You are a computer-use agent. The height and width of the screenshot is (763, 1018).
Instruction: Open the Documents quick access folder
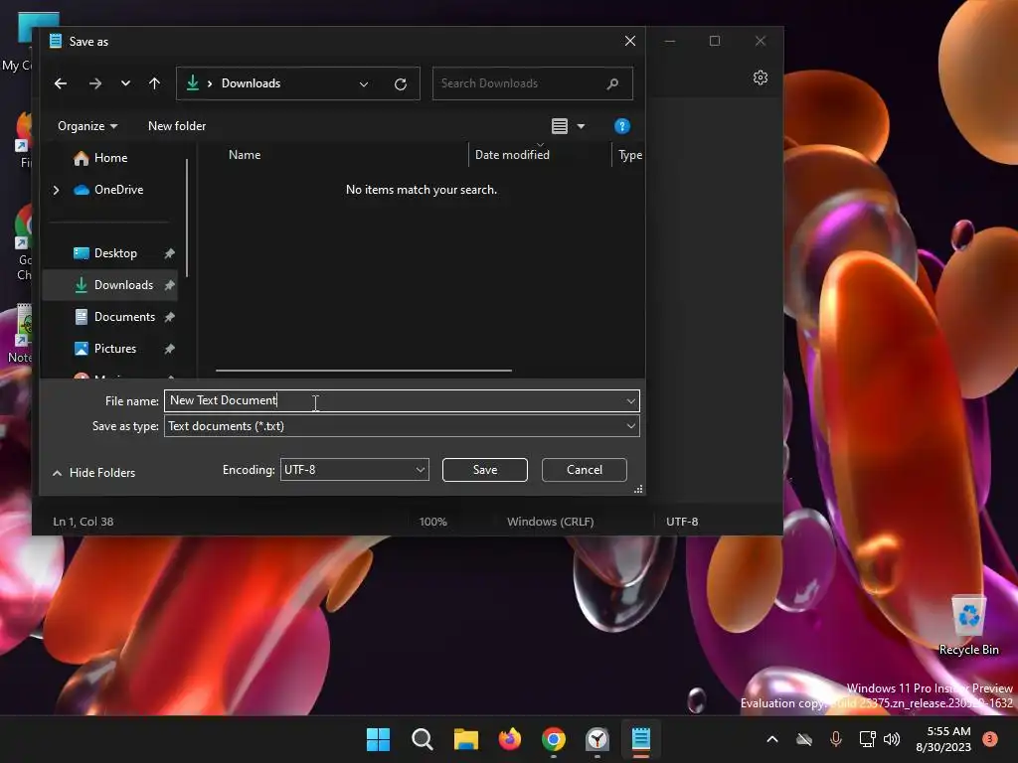point(124,317)
